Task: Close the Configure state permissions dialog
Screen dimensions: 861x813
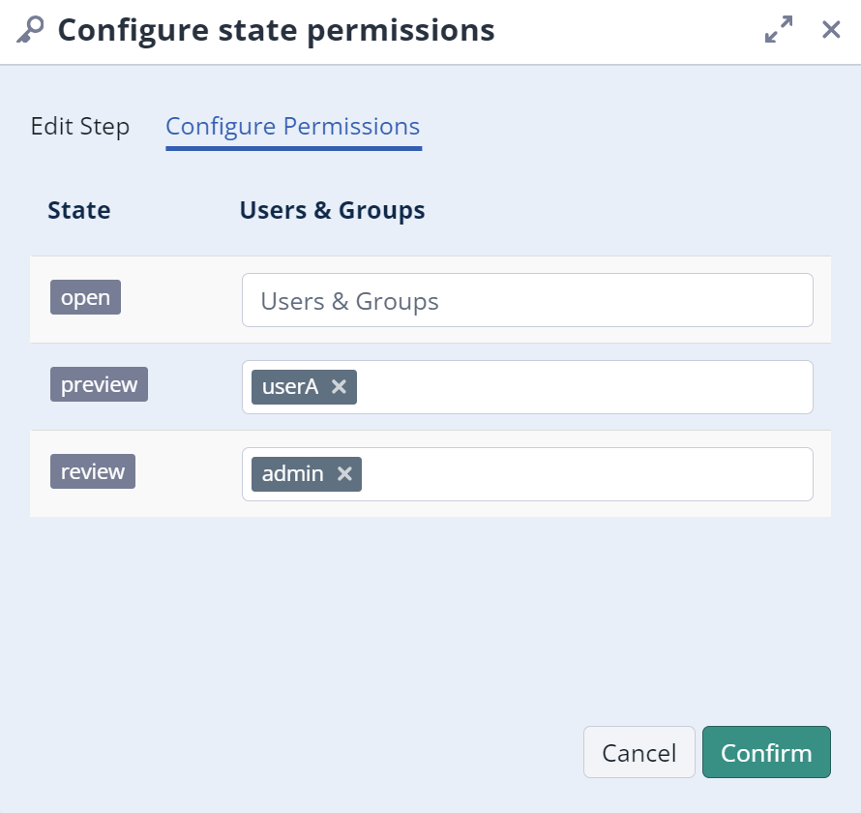Action: tap(831, 30)
